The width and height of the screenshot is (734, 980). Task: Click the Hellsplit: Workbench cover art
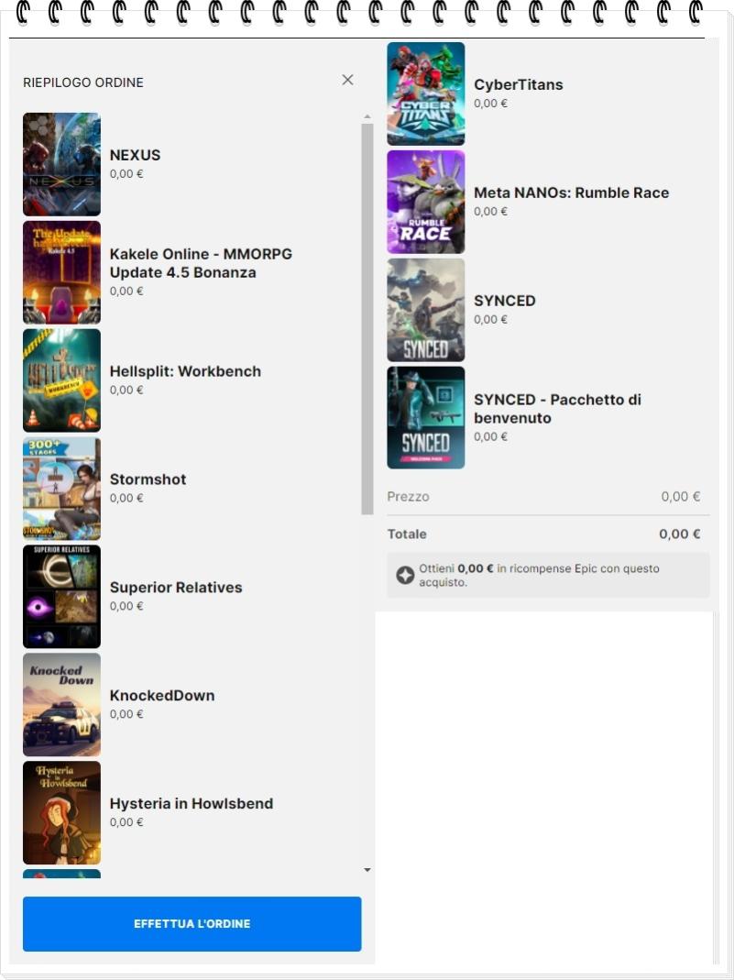pyautogui.click(x=61, y=380)
